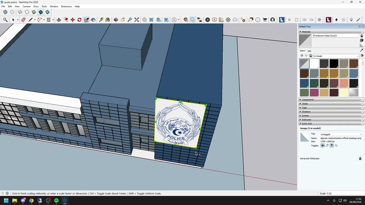The image size is (365, 205).
Task: Select the Rotate tool
Action: click(80, 20)
